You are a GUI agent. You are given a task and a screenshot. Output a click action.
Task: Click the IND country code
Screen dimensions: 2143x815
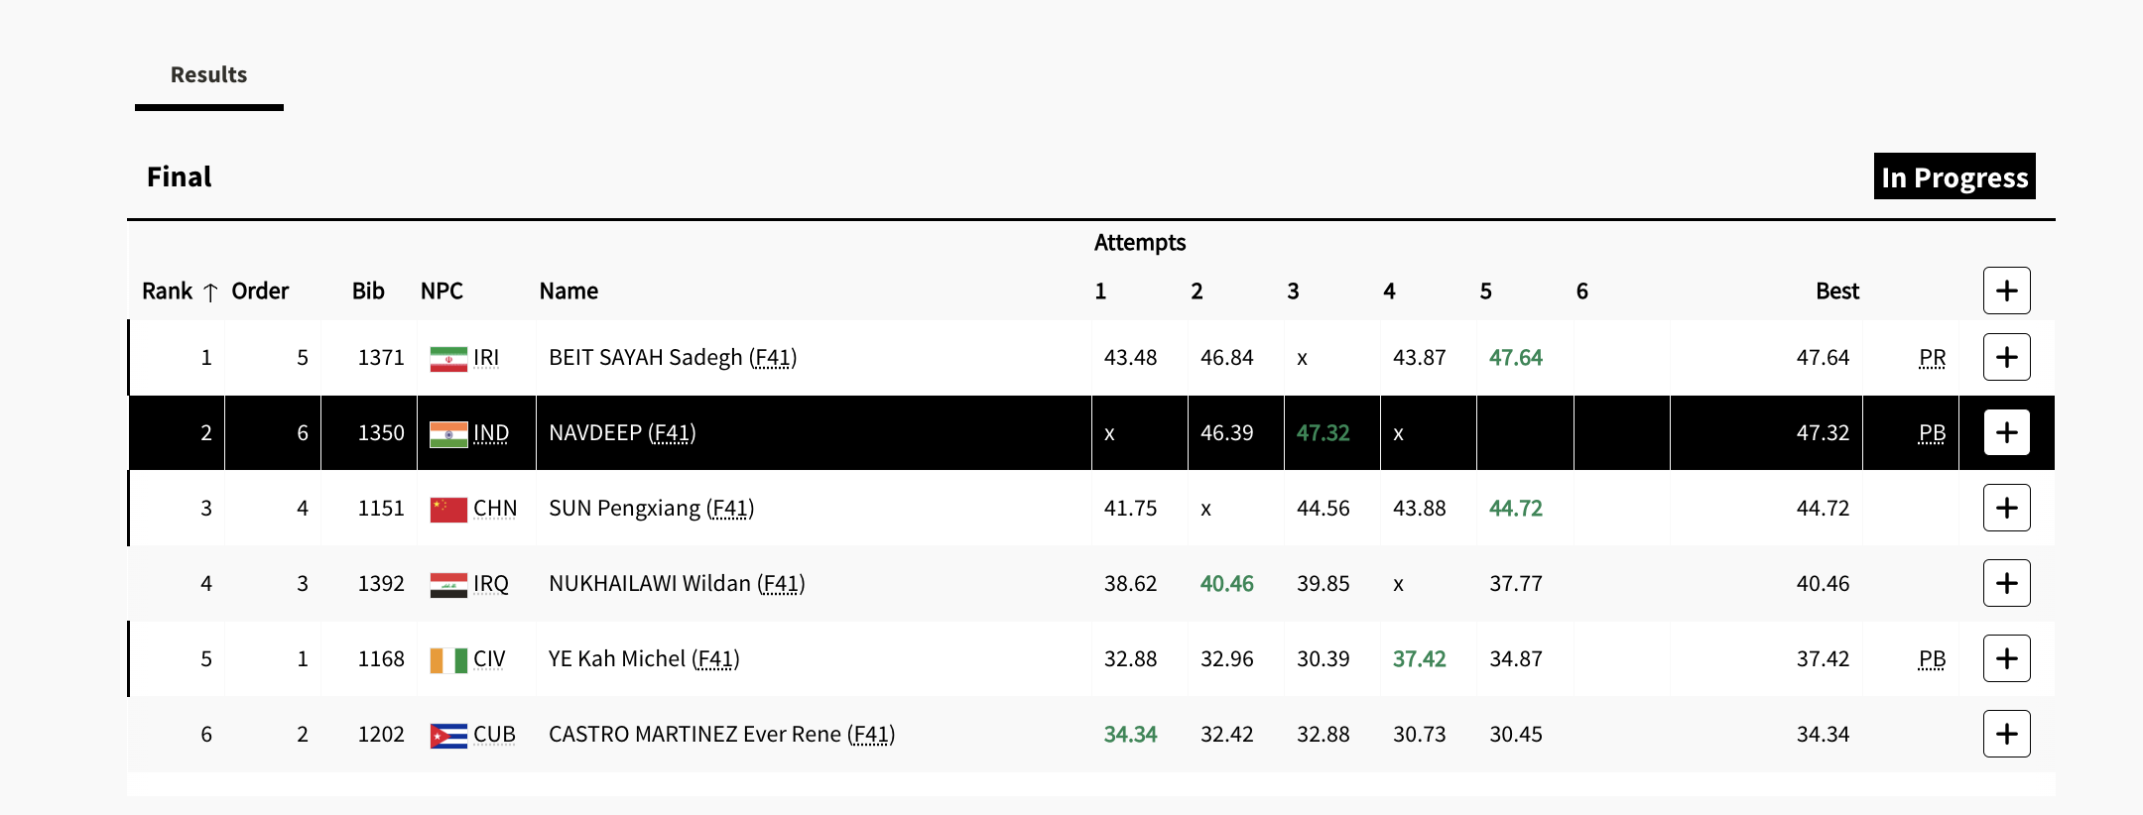(491, 433)
